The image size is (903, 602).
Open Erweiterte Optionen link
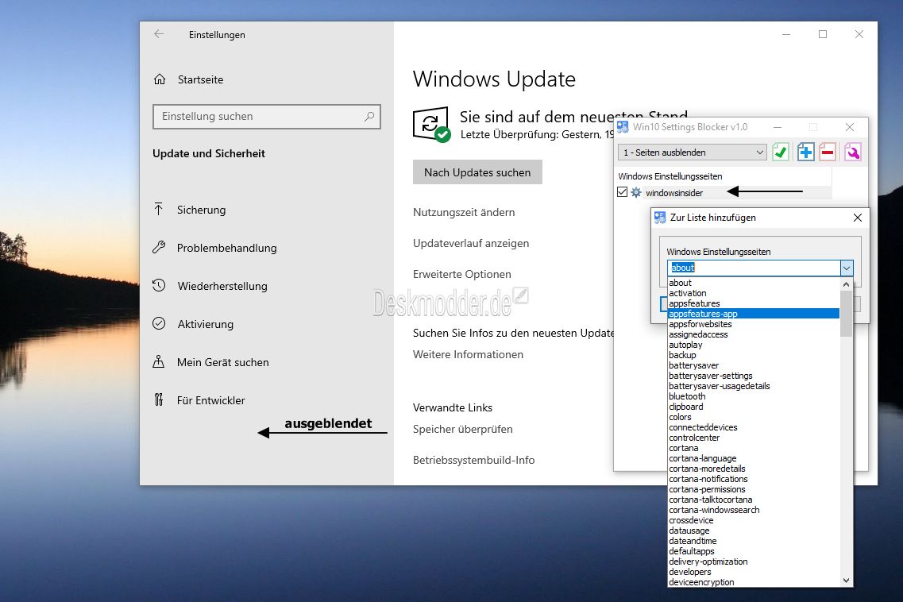click(462, 274)
